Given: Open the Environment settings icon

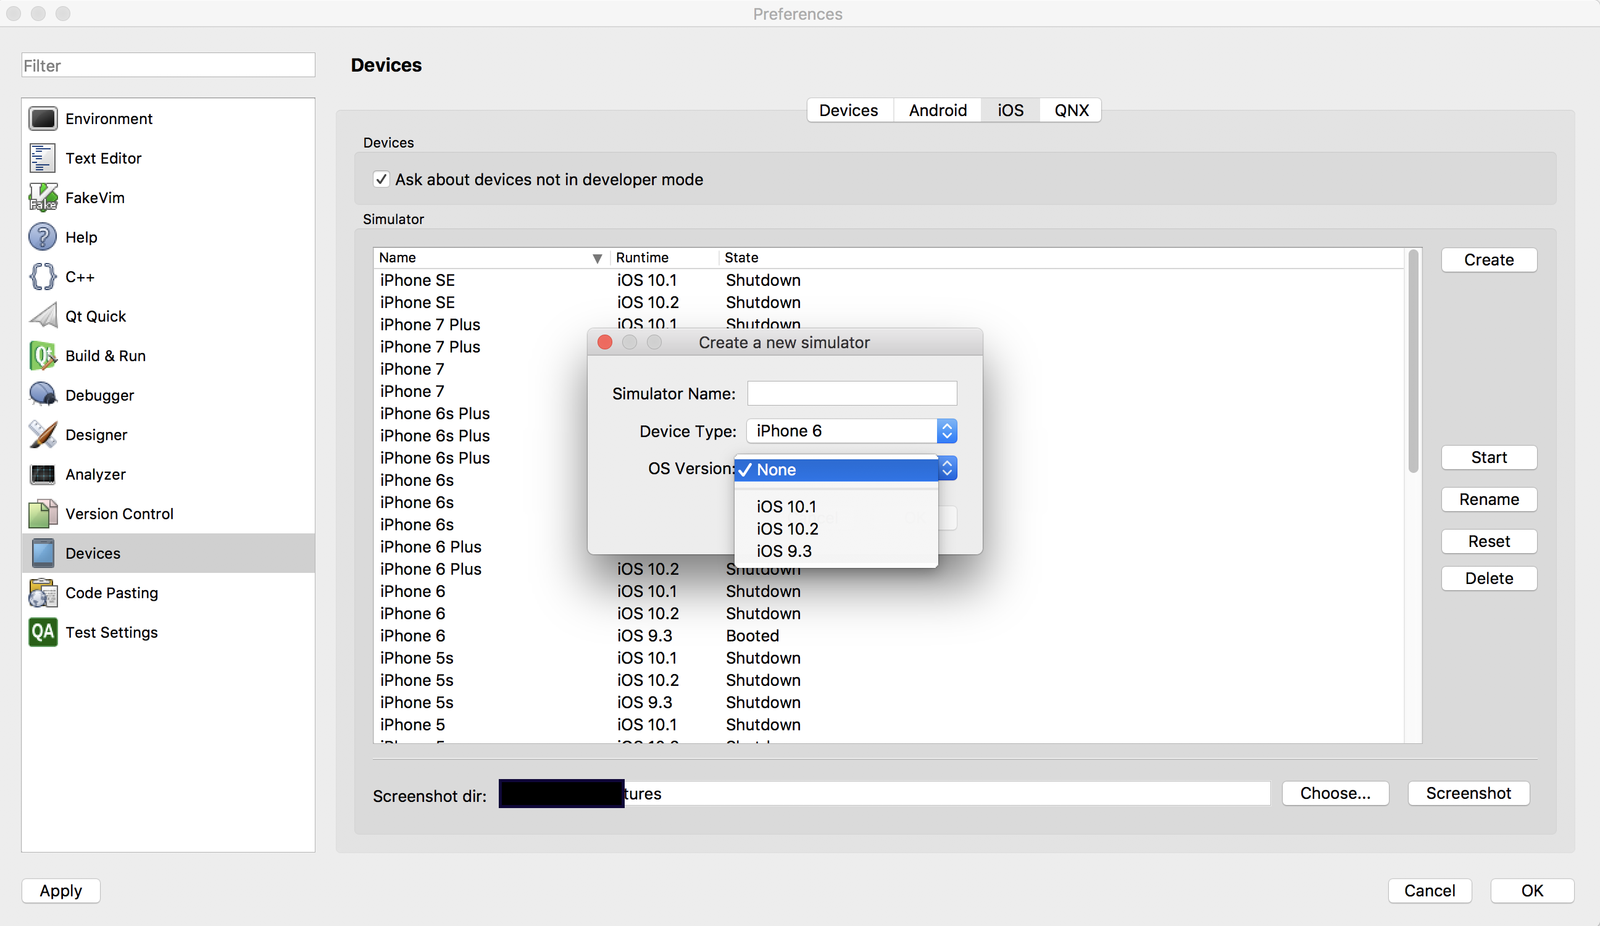Looking at the screenshot, I should pos(43,119).
